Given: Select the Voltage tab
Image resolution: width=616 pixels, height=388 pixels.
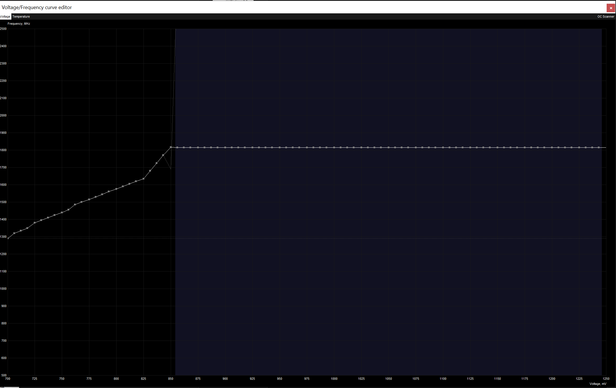Looking at the screenshot, I should (x=5, y=16).
